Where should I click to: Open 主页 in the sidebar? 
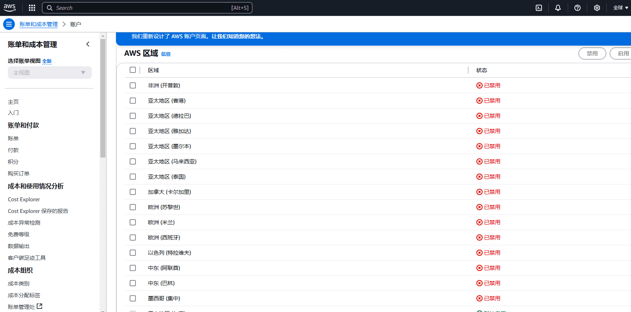click(13, 102)
